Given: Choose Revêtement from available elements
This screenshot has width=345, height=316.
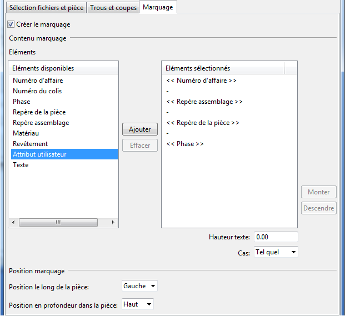Looking at the screenshot, I should point(31,144).
